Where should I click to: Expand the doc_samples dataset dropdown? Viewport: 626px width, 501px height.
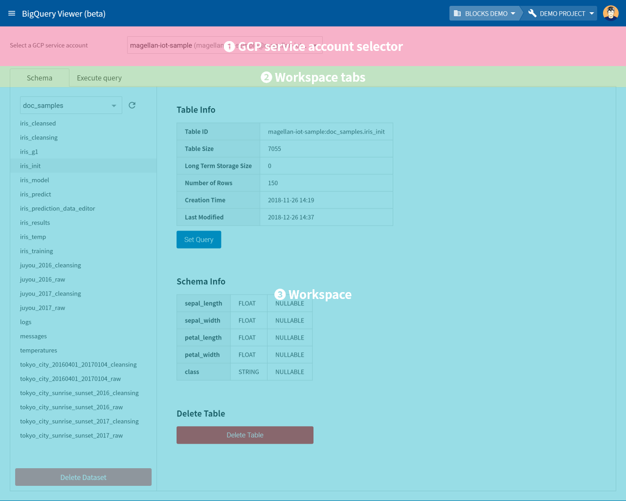click(71, 105)
